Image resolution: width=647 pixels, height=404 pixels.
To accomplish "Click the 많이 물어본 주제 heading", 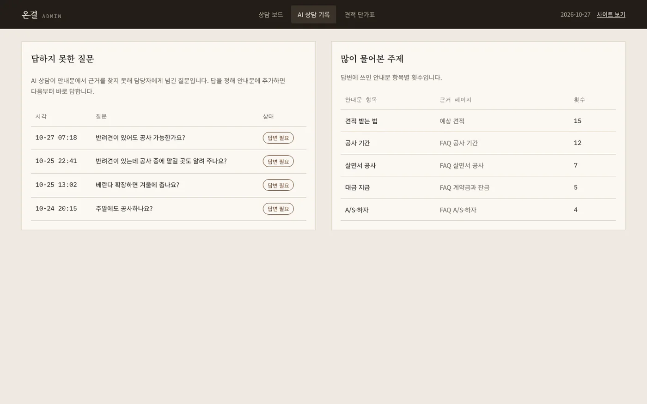I will (372, 59).
